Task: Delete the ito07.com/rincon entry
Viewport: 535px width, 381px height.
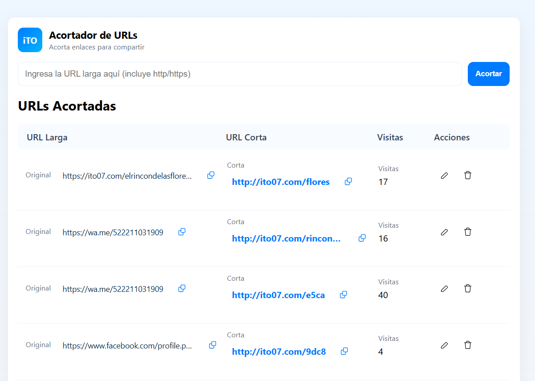Action: [x=467, y=232]
